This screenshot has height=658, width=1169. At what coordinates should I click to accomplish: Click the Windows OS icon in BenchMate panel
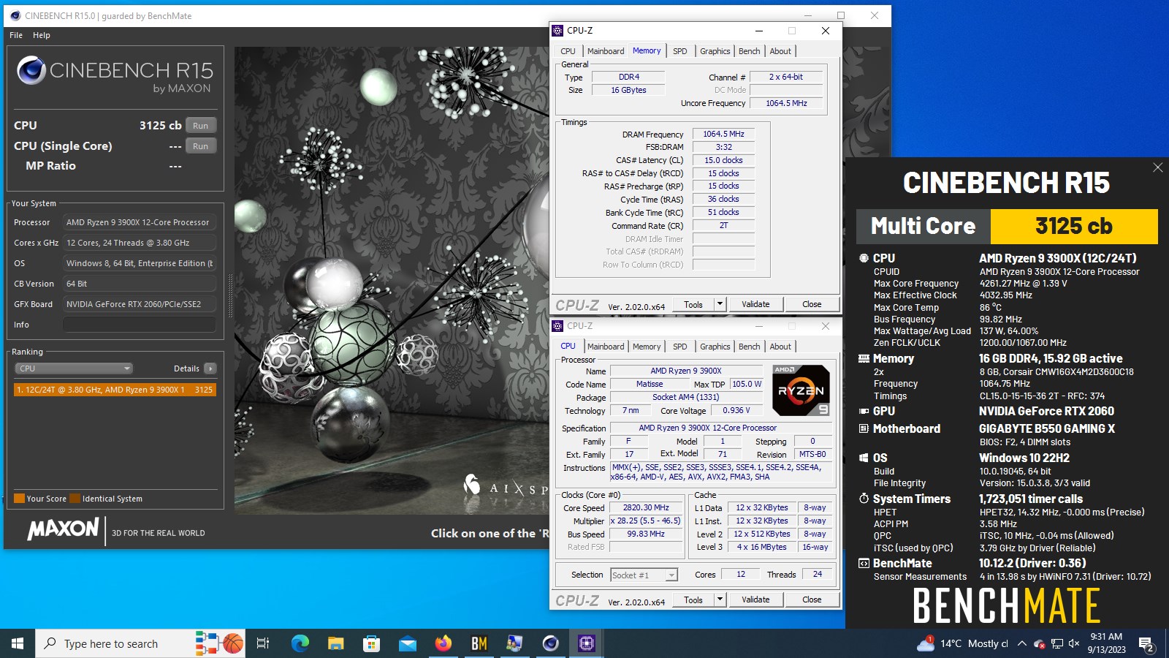coord(864,458)
